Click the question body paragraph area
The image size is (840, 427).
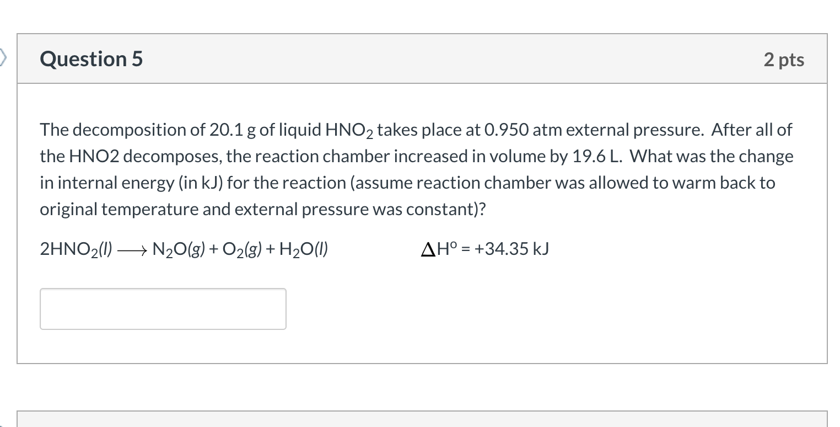[x=413, y=169]
